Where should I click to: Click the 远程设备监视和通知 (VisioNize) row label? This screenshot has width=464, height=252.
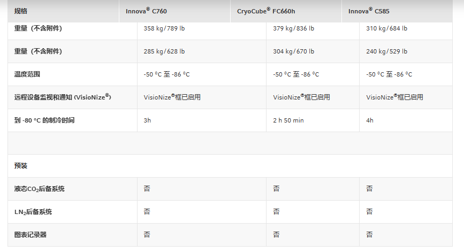[62, 97]
